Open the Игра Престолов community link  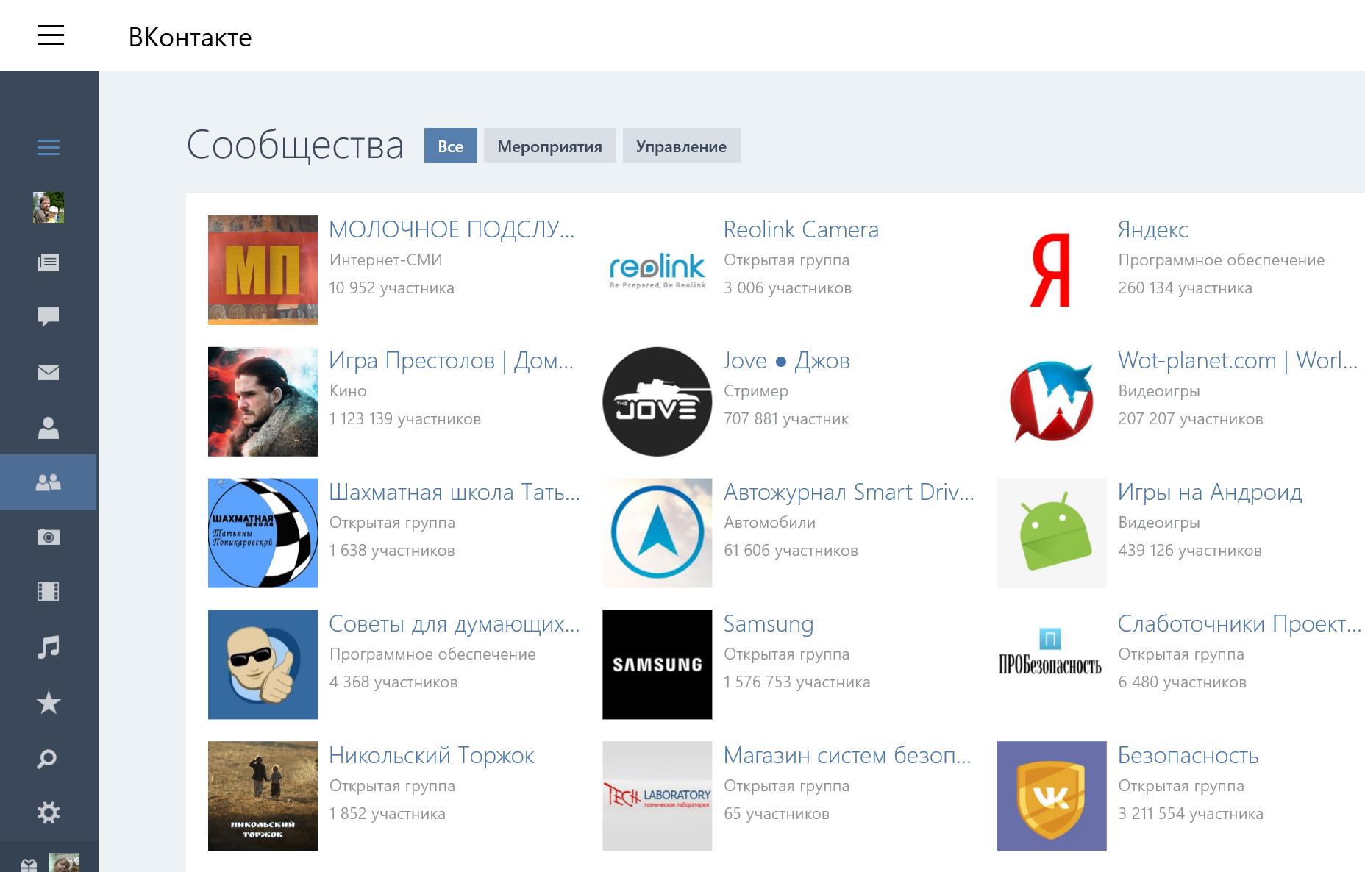point(451,360)
